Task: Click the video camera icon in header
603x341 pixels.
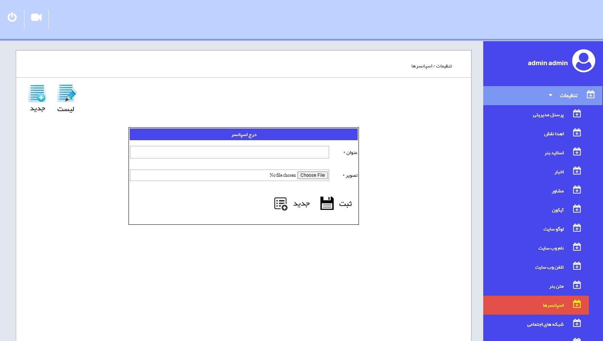Action: (x=36, y=18)
